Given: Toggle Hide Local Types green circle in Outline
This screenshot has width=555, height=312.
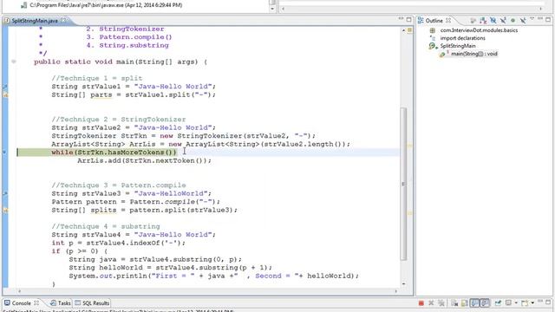Looking at the screenshot, I should tap(513, 21).
